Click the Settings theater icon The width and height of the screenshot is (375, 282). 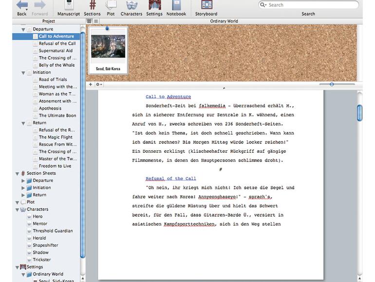[x=154, y=5]
